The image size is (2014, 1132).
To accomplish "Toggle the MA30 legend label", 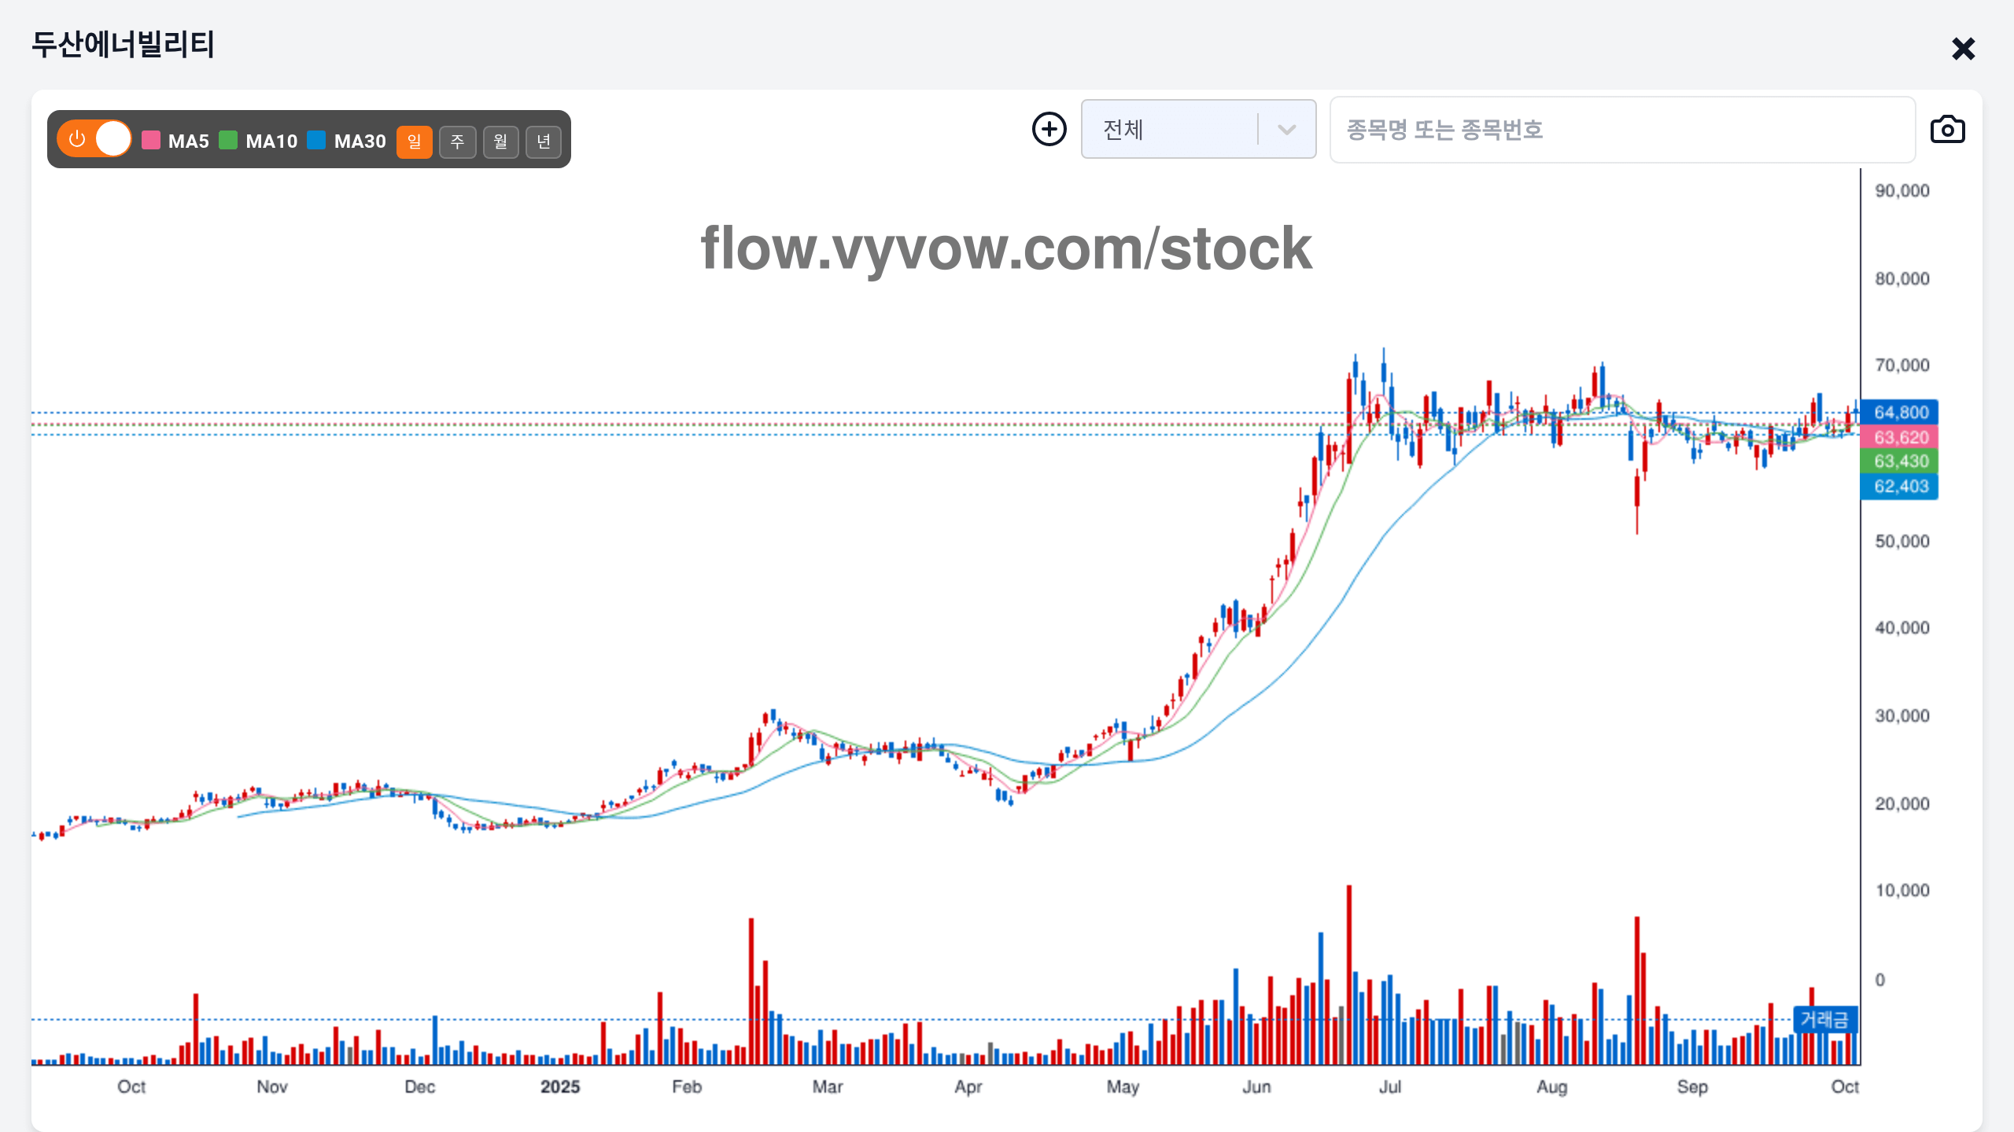I will pos(360,141).
